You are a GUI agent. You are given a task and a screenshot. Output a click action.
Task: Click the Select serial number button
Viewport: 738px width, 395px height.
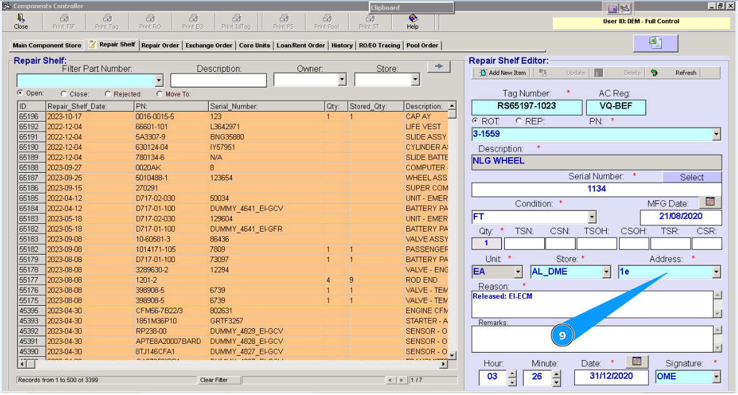pyautogui.click(x=691, y=177)
